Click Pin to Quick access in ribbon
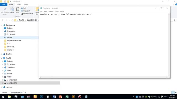This screenshot has height=99, width=177. tap(5, 11)
